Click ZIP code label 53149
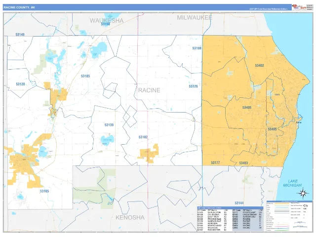316x237 pixels. coord(20,35)
